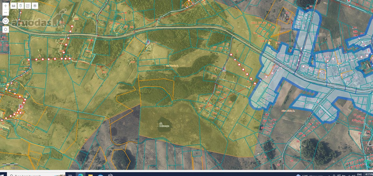Screen dimensions: 373x176
Task: Click the ENG language indicator
Action: tap(359, 175)
